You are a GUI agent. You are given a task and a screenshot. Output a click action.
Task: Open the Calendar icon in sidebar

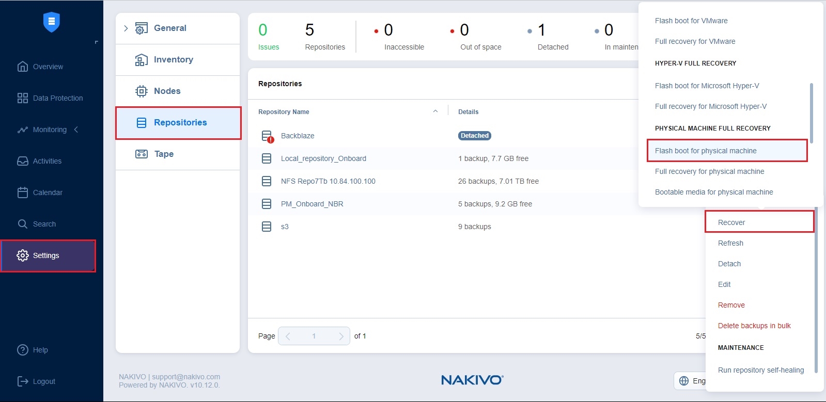(22, 192)
